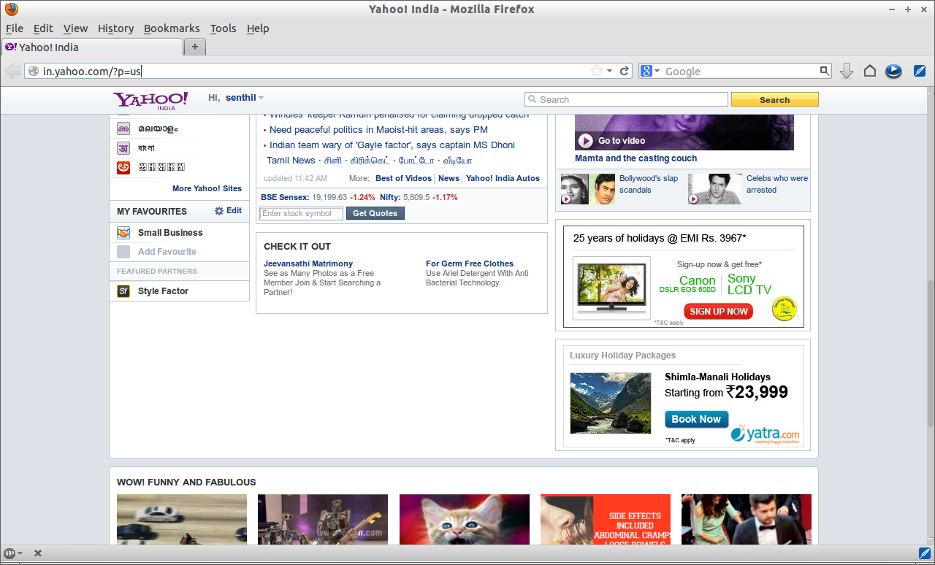Click the Book Now button

point(696,419)
